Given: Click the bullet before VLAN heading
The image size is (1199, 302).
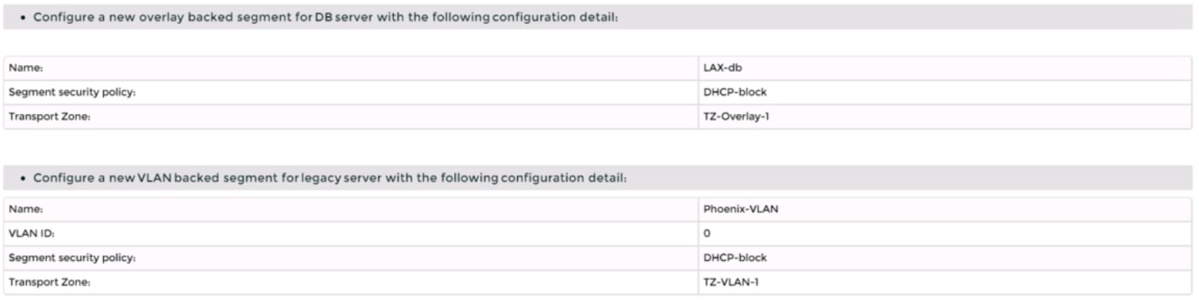Looking at the screenshot, I should click(25, 178).
